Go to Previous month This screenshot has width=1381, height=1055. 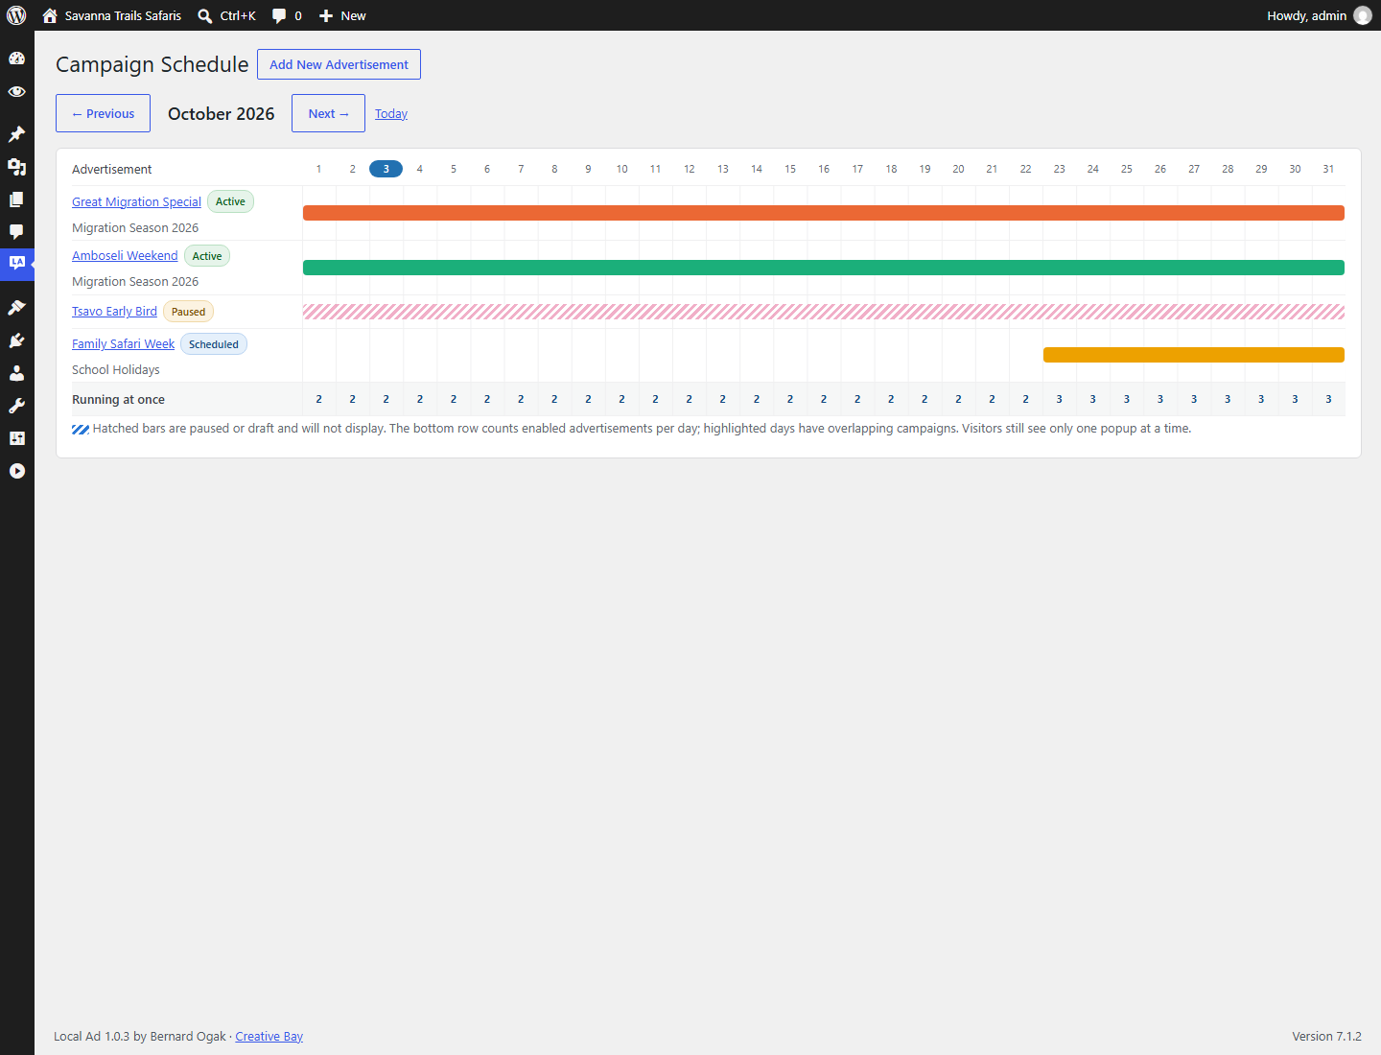tap(103, 113)
